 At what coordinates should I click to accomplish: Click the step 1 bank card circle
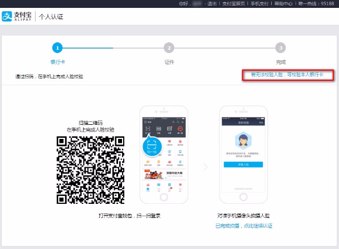57,48
